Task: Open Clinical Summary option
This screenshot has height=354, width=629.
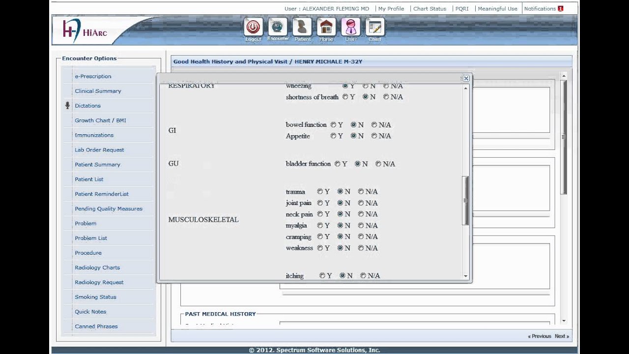Action: click(98, 91)
